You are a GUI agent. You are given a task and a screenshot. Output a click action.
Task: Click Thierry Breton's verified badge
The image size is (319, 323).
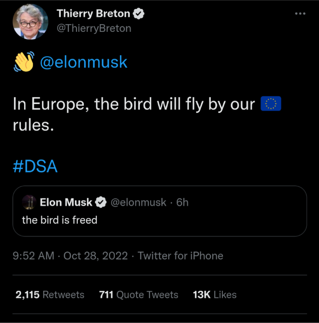[x=138, y=14]
